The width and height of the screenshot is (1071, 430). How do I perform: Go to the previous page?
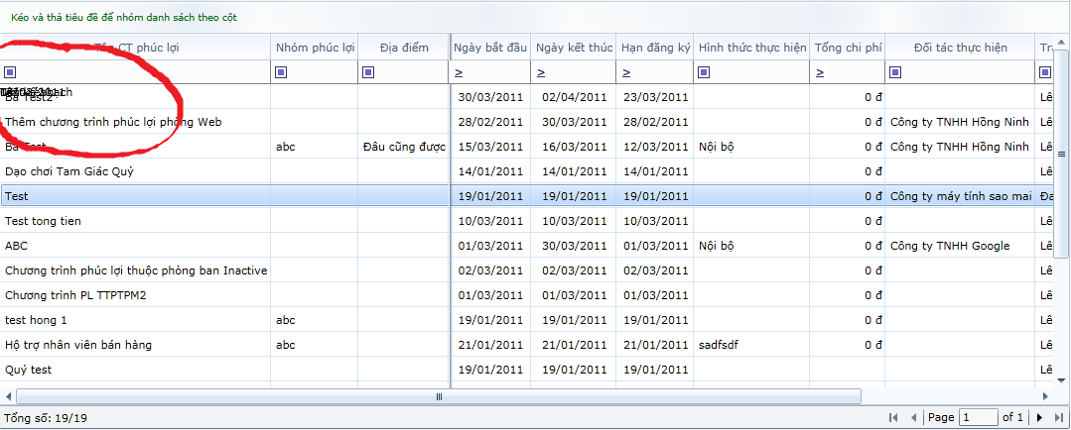point(913,418)
